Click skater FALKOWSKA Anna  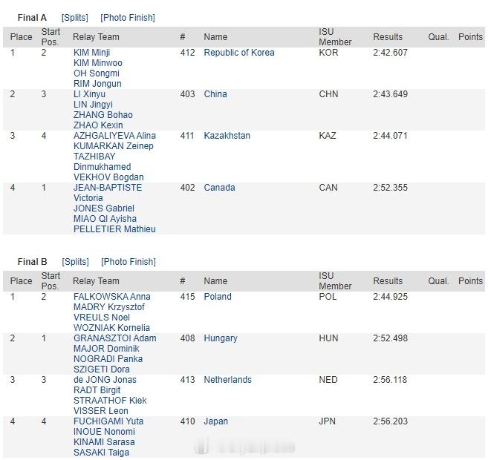112,297
